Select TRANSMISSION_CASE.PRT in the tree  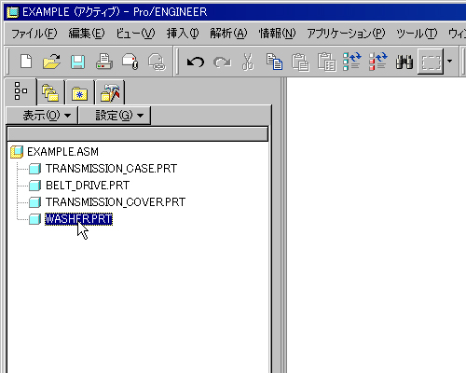pyautogui.click(x=111, y=169)
